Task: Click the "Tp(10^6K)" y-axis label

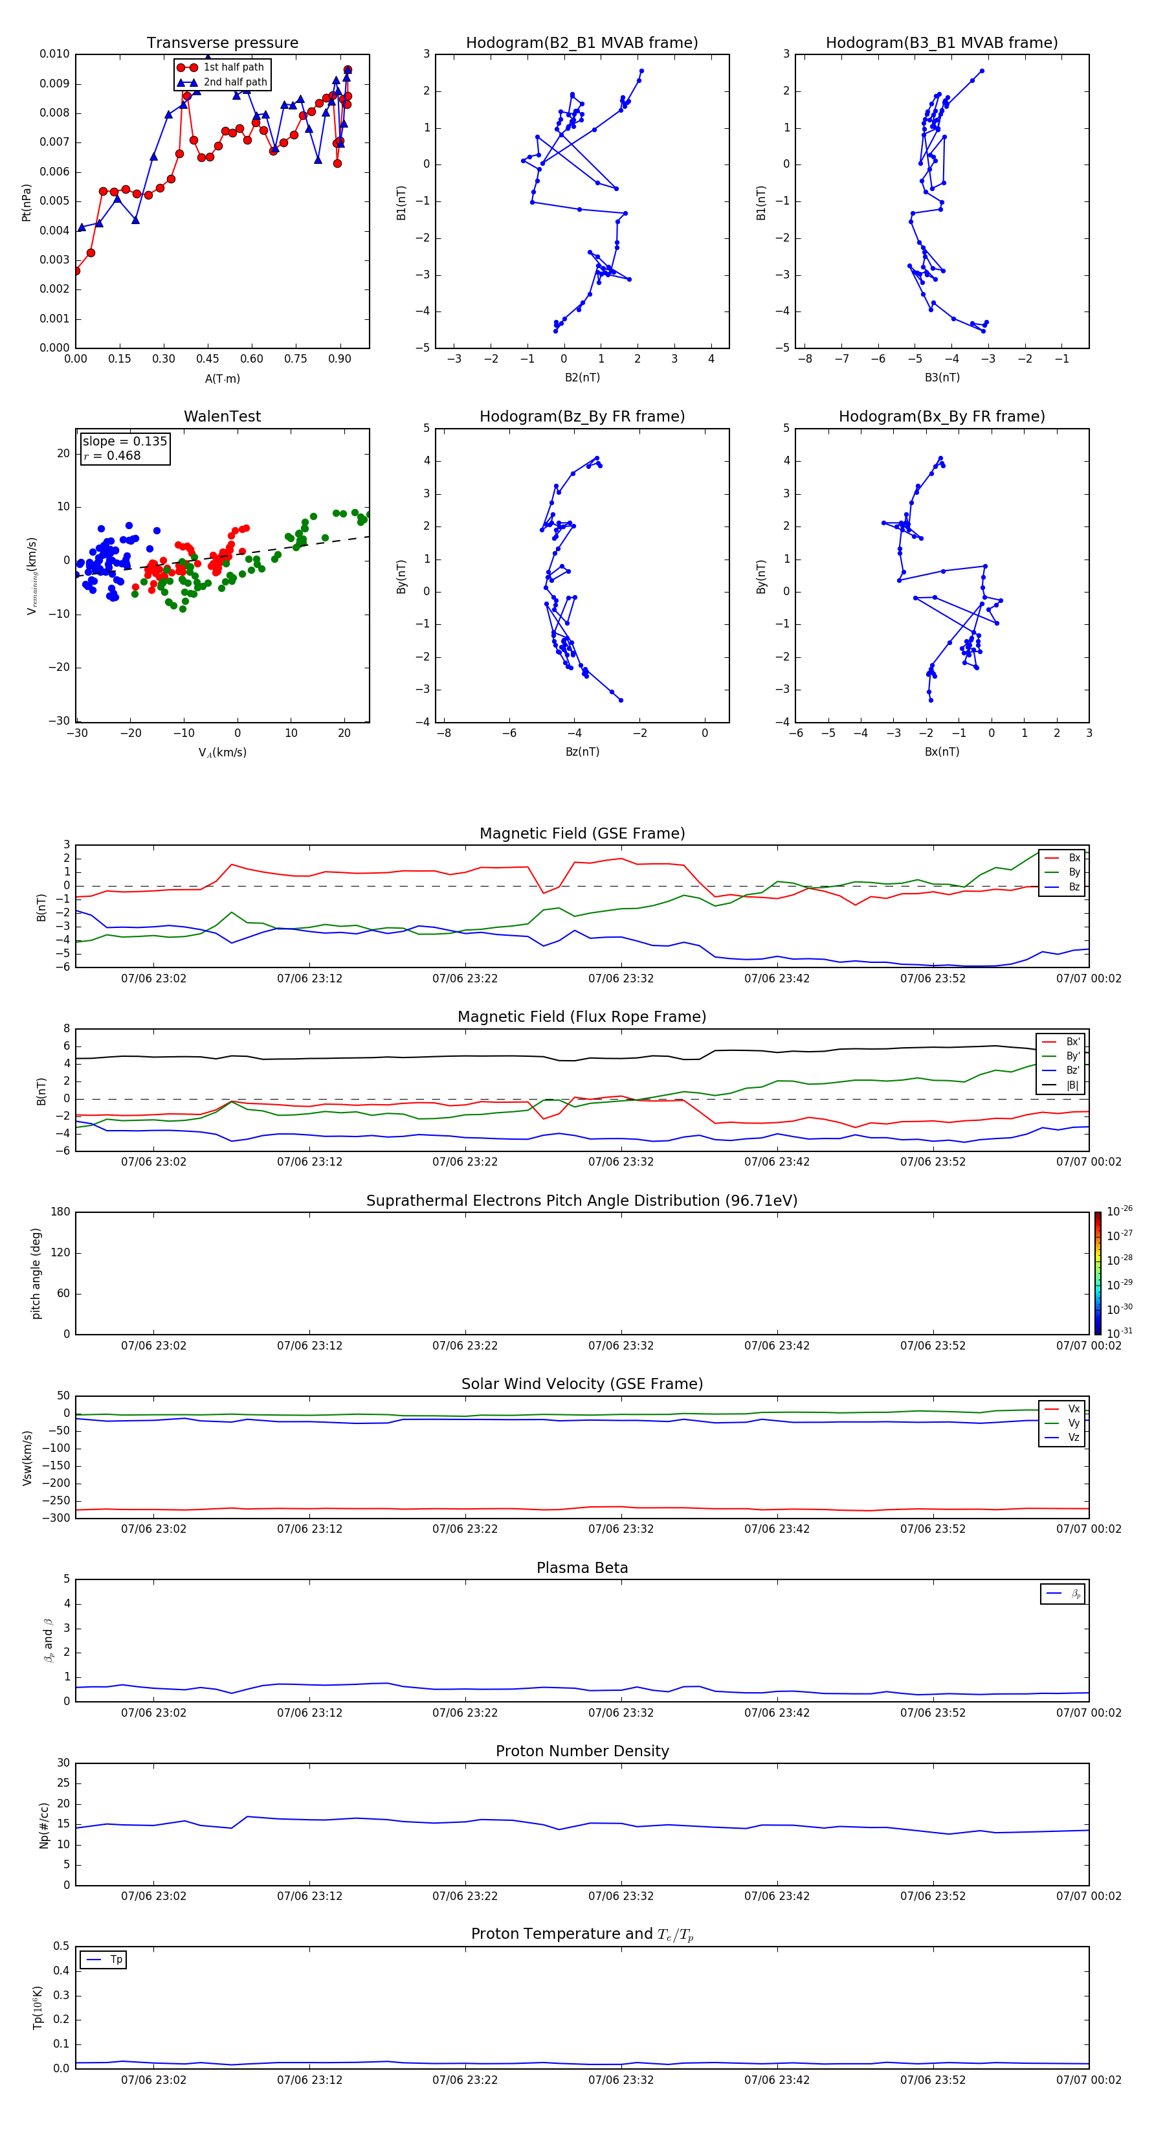Action: [x=38, y=2007]
